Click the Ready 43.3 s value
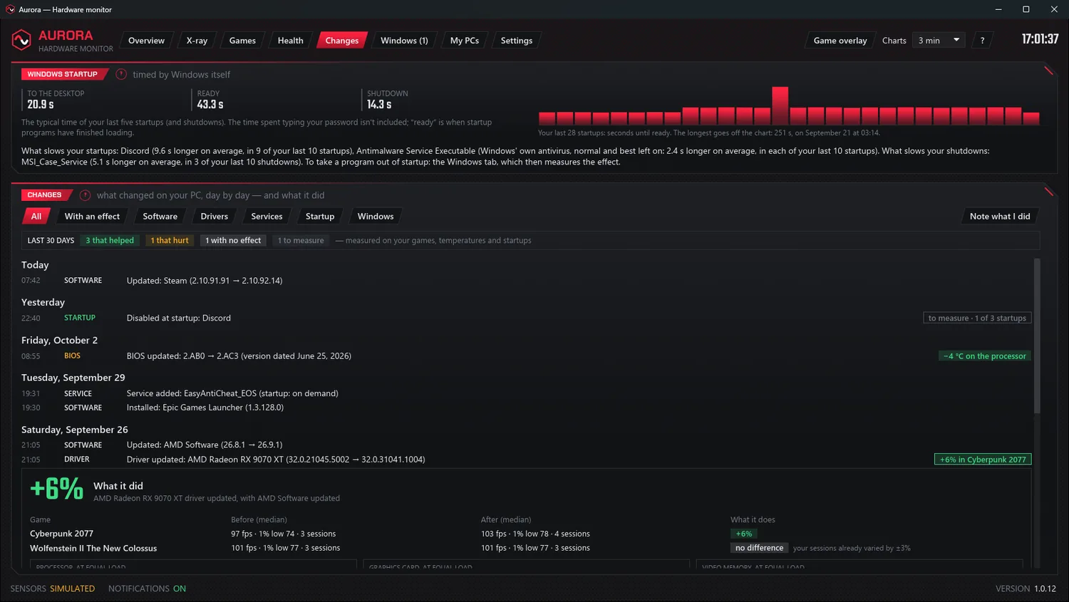 coord(210,105)
